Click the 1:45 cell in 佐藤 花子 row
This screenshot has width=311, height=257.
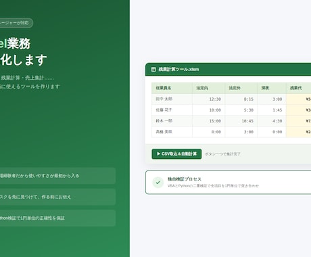click(x=272, y=110)
